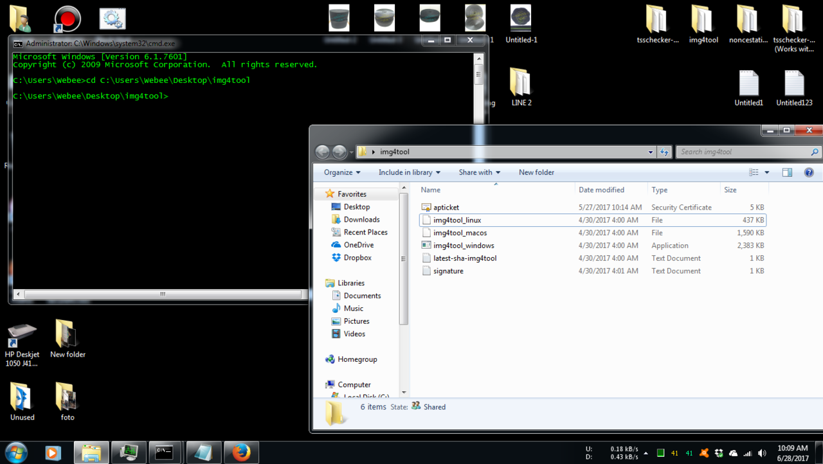Open the media player taskbar icon
The image size is (823, 464).
pyautogui.click(x=53, y=452)
